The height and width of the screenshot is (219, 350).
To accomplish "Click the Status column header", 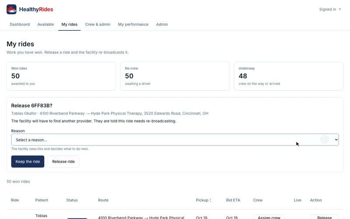I will (x=72, y=200).
